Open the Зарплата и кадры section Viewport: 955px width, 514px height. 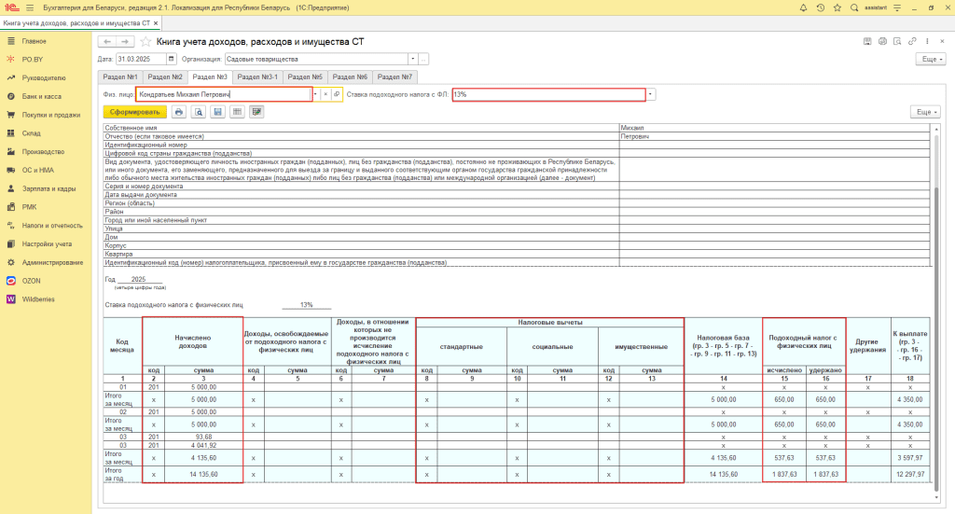pos(48,188)
